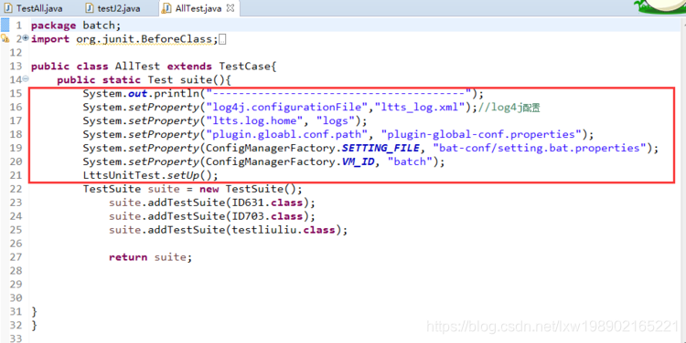Click the '//log4j' comment on line 16
The height and width of the screenshot is (343, 686).
[509, 108]
